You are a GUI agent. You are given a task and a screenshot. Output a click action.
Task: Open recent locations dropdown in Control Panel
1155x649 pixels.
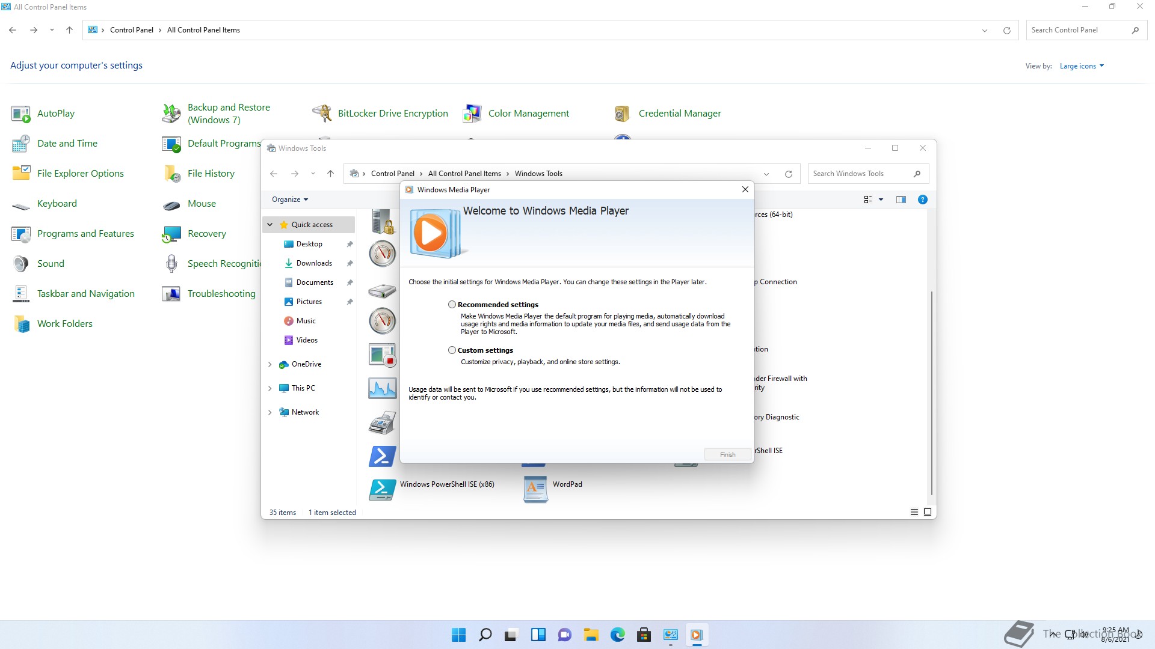coord(52,30)
